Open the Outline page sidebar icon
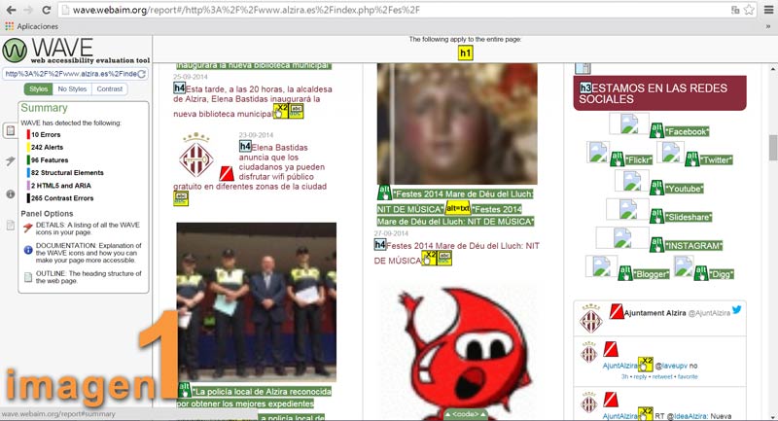This screenshot has height=421, width=778. coord(11,226)
